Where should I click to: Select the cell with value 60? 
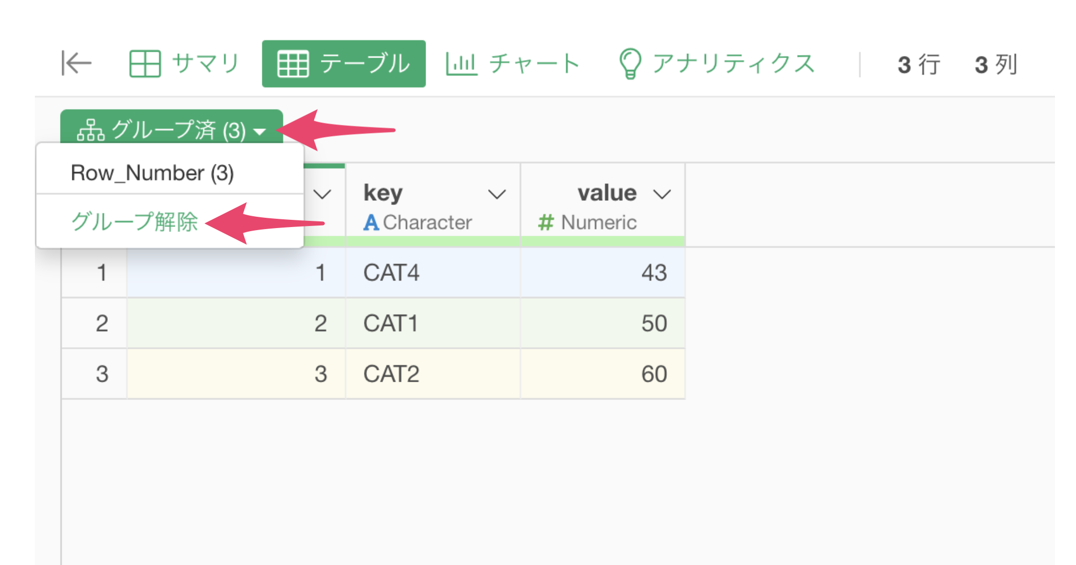coord(654,374)
